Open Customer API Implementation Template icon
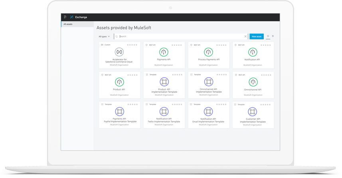Viewport: 342px width, 178px height. coord(252,112)
